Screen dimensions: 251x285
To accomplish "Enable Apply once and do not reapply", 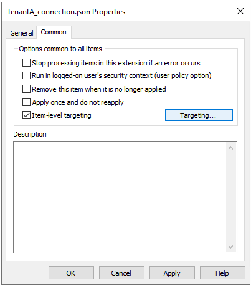I will coord(26,102).
